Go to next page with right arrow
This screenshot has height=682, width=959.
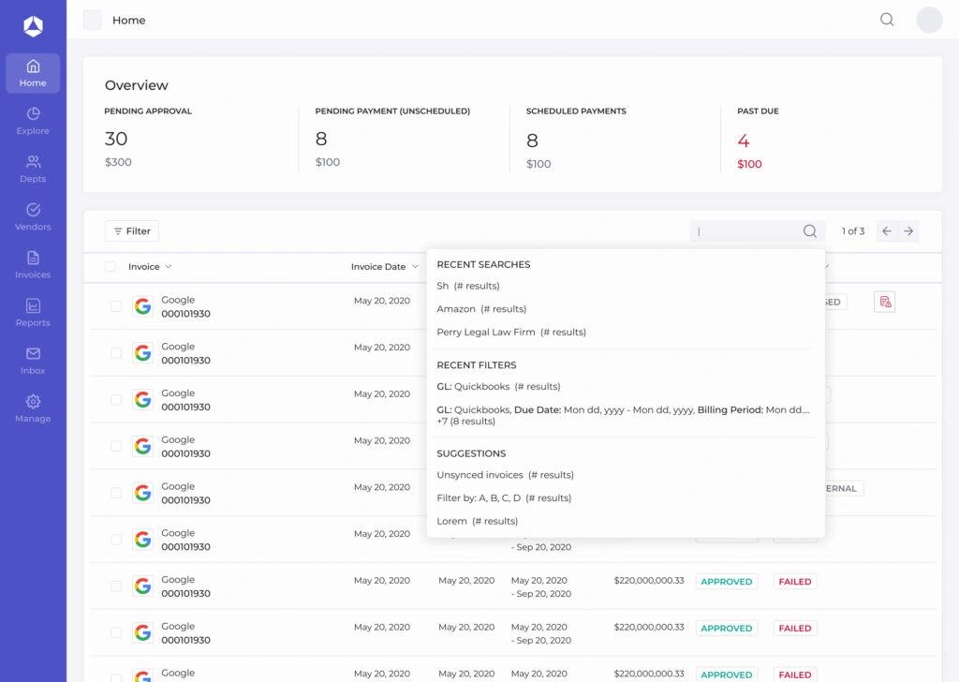908,231
